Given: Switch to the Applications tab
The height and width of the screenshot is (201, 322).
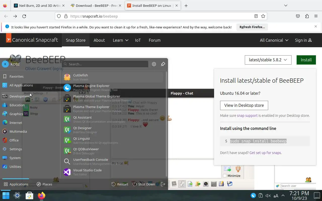Looking at the screenshot, I should 16,184.
